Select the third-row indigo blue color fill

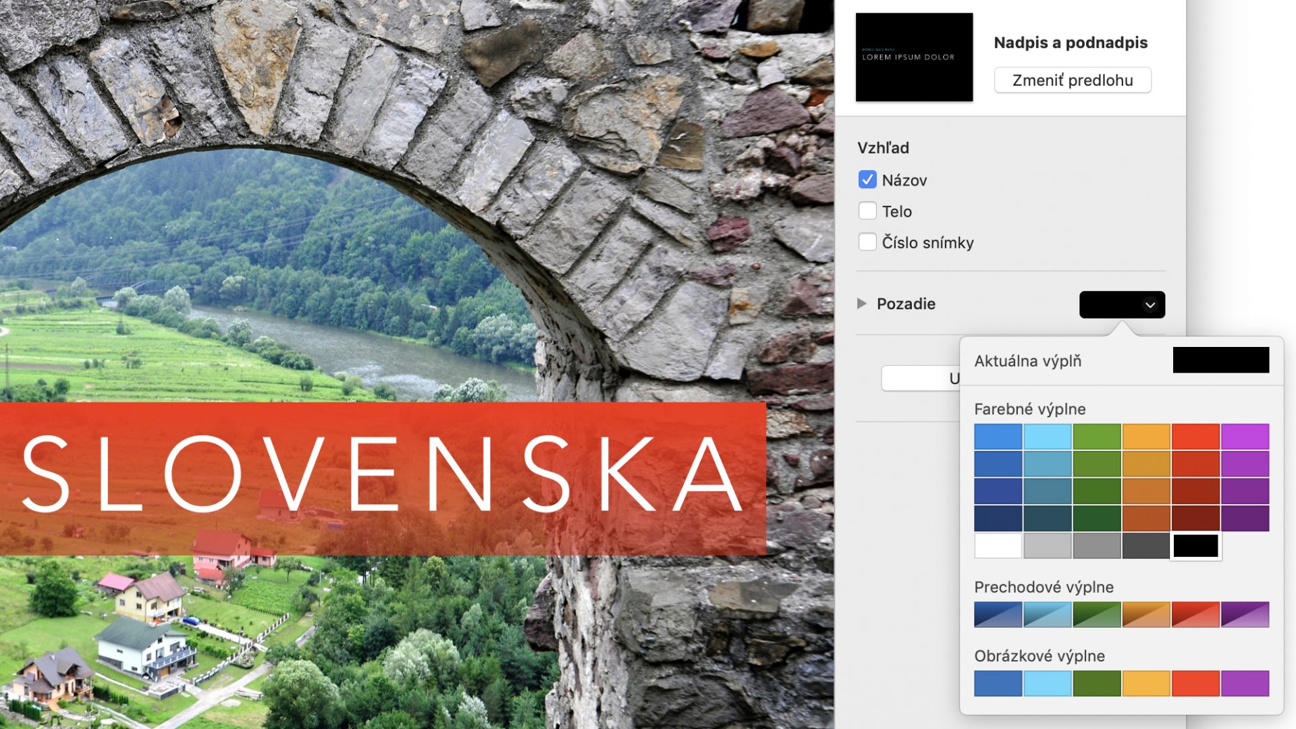point(998,491)
